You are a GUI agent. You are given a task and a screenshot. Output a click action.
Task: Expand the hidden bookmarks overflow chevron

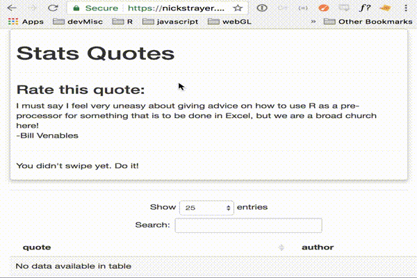(x=314, y=22)
